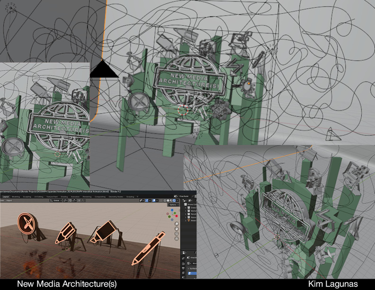Toggle X-ray mode in viewport header
The image size is (375, 290).
point(161,200)
